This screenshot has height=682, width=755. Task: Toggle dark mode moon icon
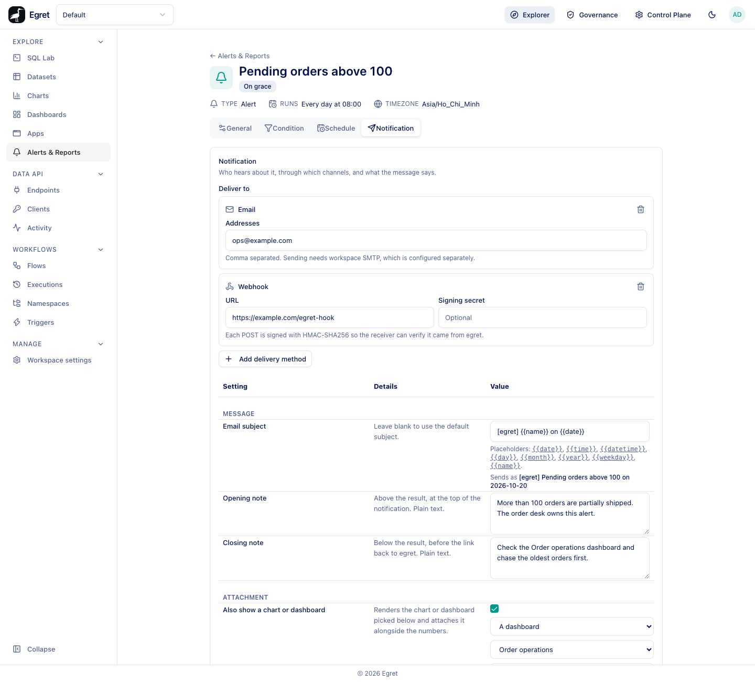pos(712,15)
